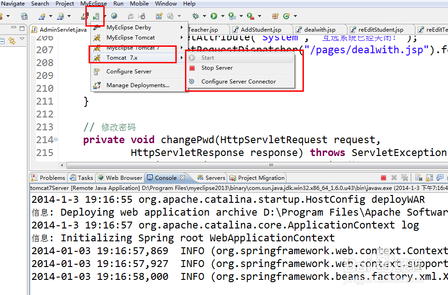This screenshot has width=448, height=295.
Task: Click the disabled Start submenu entry
Action: point(241,58)
